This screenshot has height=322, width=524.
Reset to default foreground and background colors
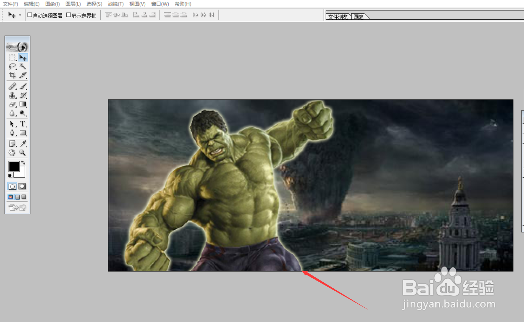[x=10, y=176]
